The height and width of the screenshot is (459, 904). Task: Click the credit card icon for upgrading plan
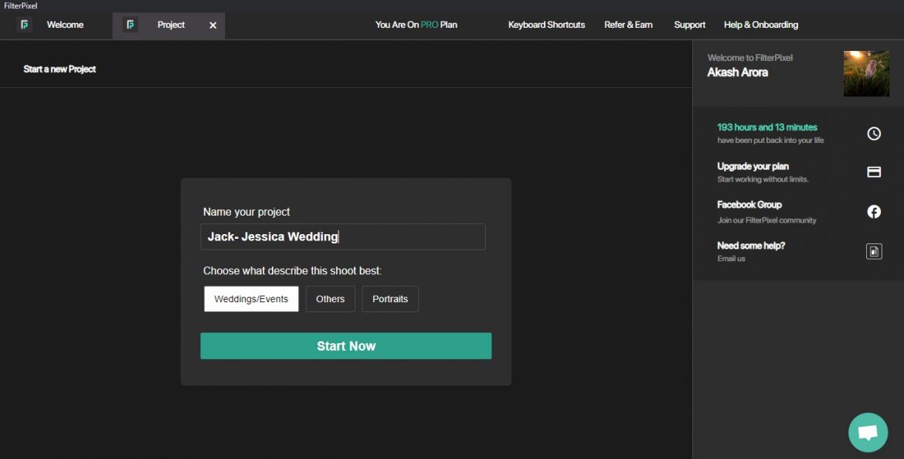873,172
